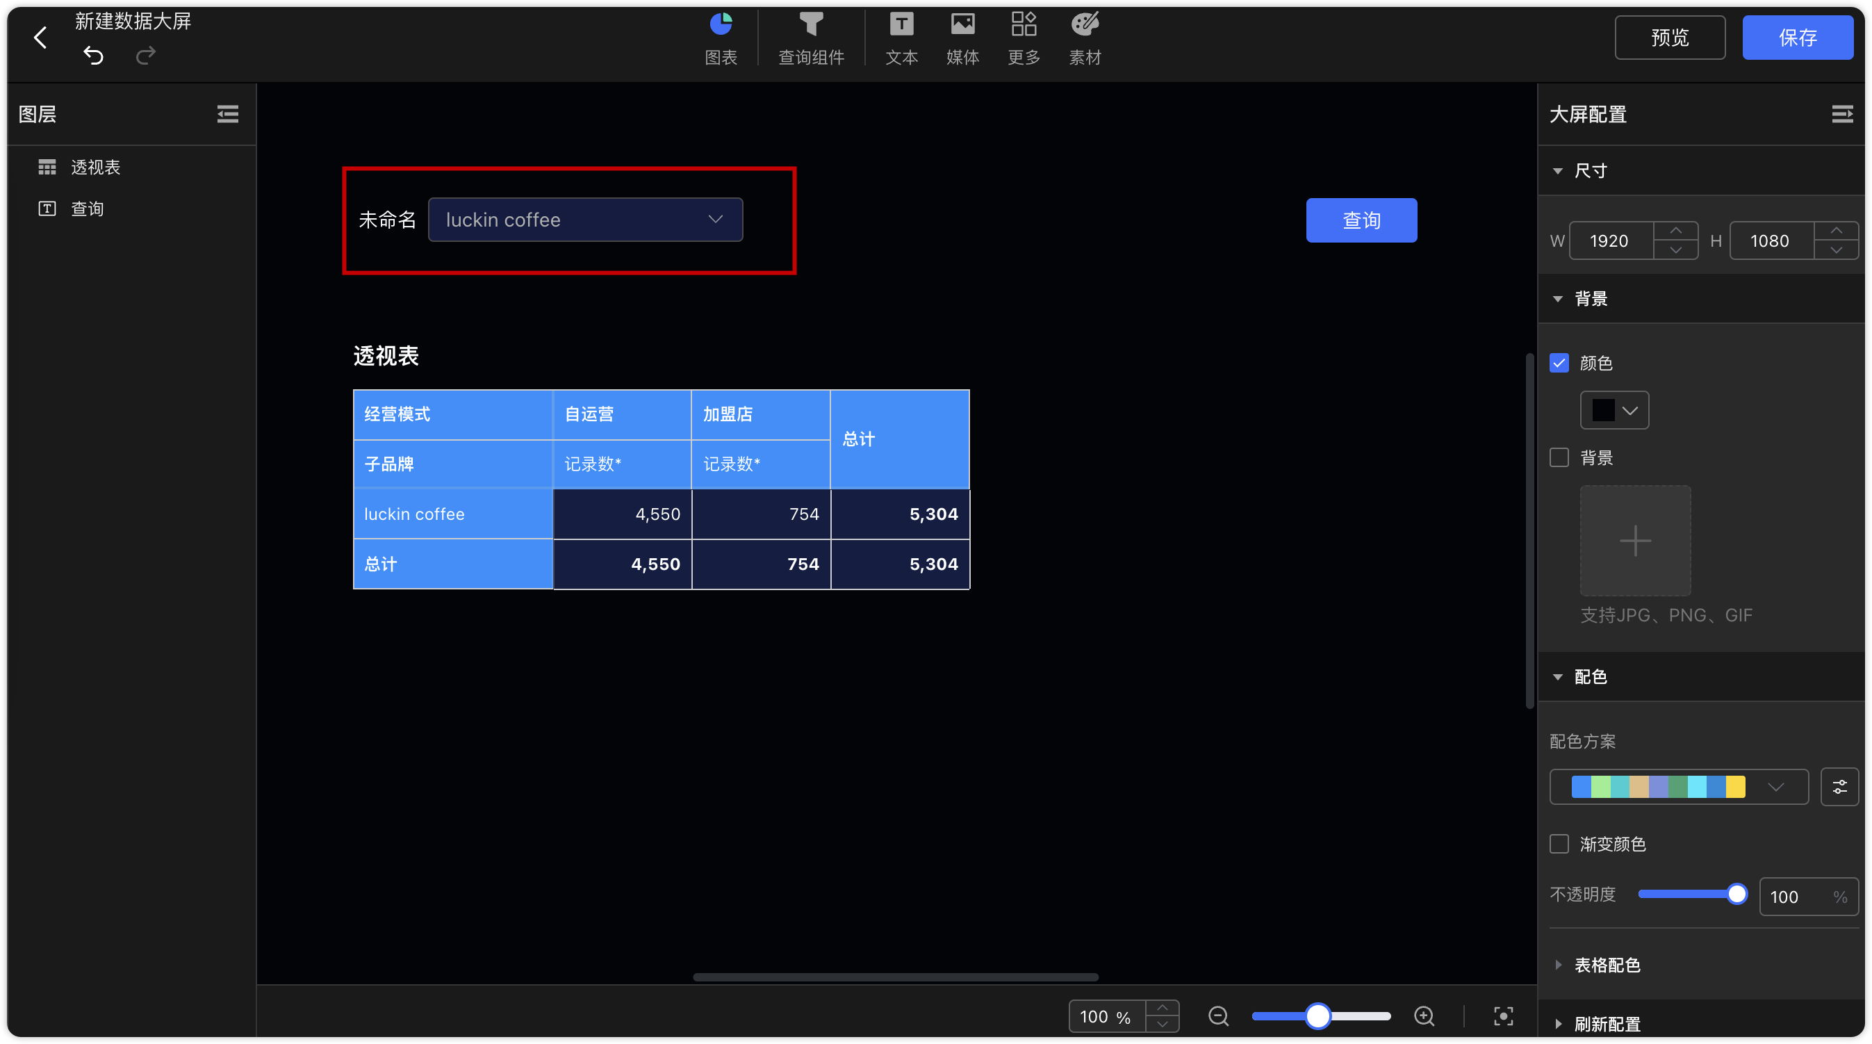The height and width of the screenshot is (1044, 1872).
Task: Open the 配色方案 palette dropdown
Action: click(x=1679, y=787)
